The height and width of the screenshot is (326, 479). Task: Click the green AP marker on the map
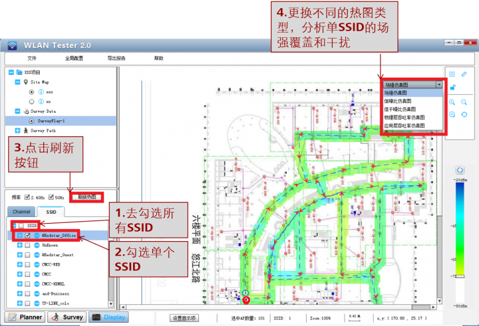click(x=245, y=293)
